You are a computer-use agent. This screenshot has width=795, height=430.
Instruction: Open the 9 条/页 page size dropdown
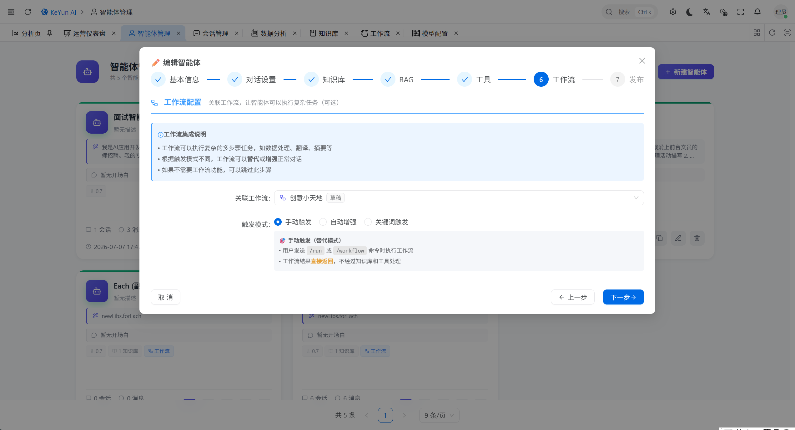point(439,415)
